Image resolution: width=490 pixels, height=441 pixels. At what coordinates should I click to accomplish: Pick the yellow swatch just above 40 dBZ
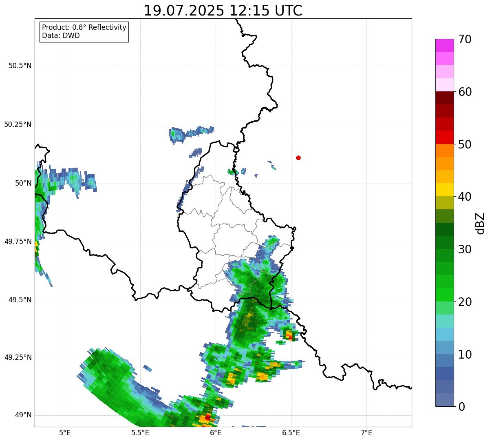[445, 190]
